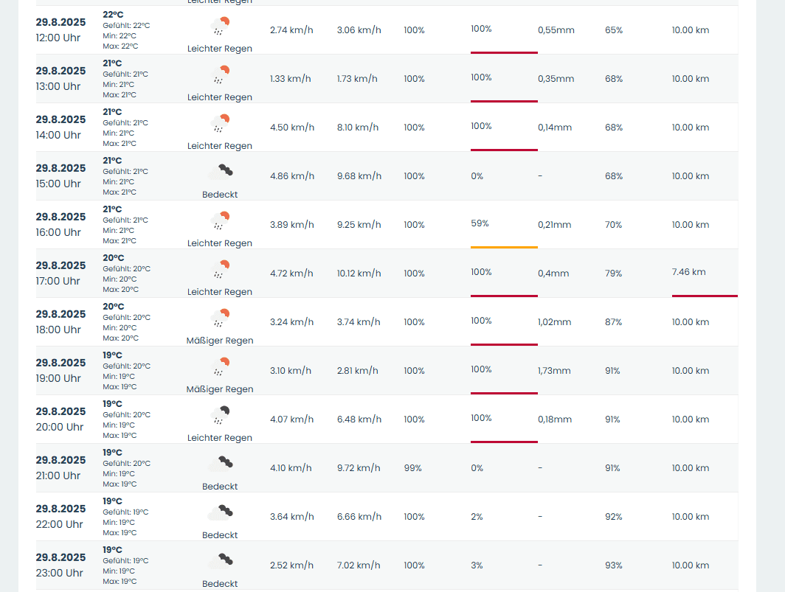Viewport: 785px width, 592px height.
Task: Click wind gust value 8.10 km/h
Action: [x=357, y=127]
